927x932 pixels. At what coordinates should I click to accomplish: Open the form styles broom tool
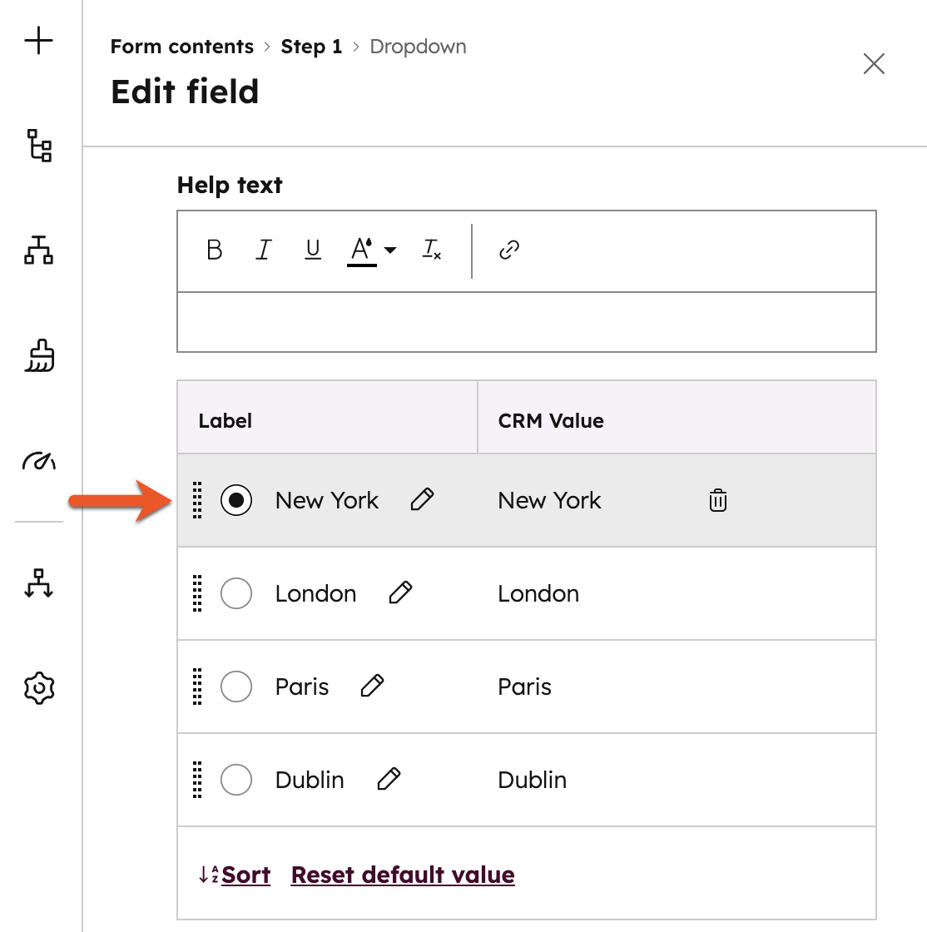point(38,356)
